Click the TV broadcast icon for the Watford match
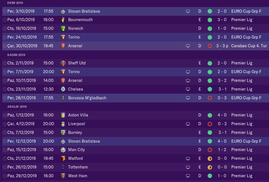269x182 pixels. 188,159
